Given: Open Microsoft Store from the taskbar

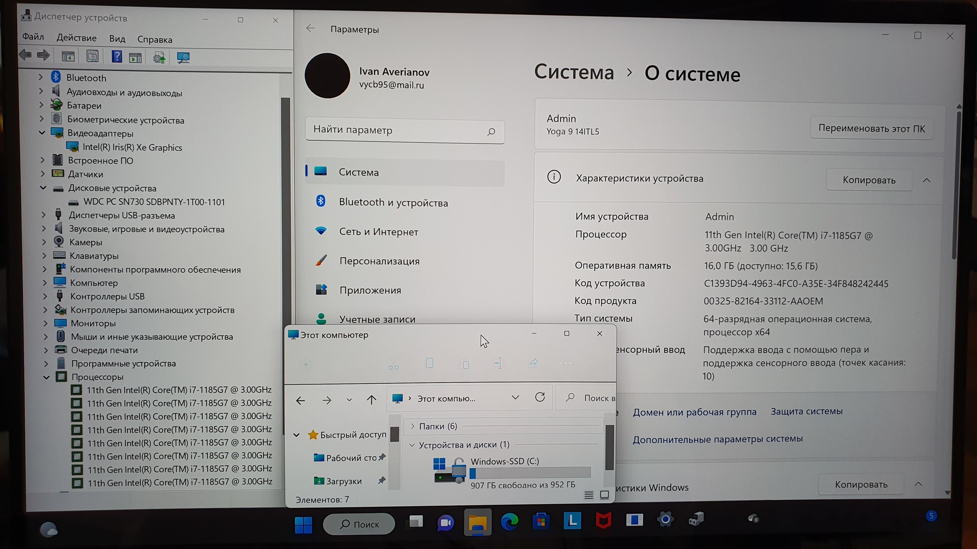Looking at the screenshot, I should click(x=540, y=521).
